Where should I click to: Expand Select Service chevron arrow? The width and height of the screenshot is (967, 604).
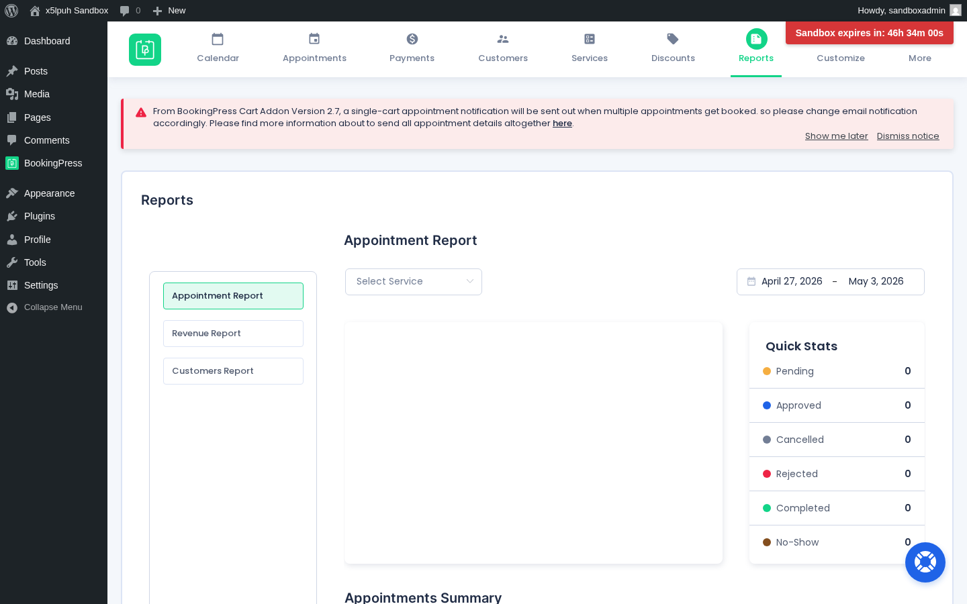pyautogui.click(x=470, y=281)
